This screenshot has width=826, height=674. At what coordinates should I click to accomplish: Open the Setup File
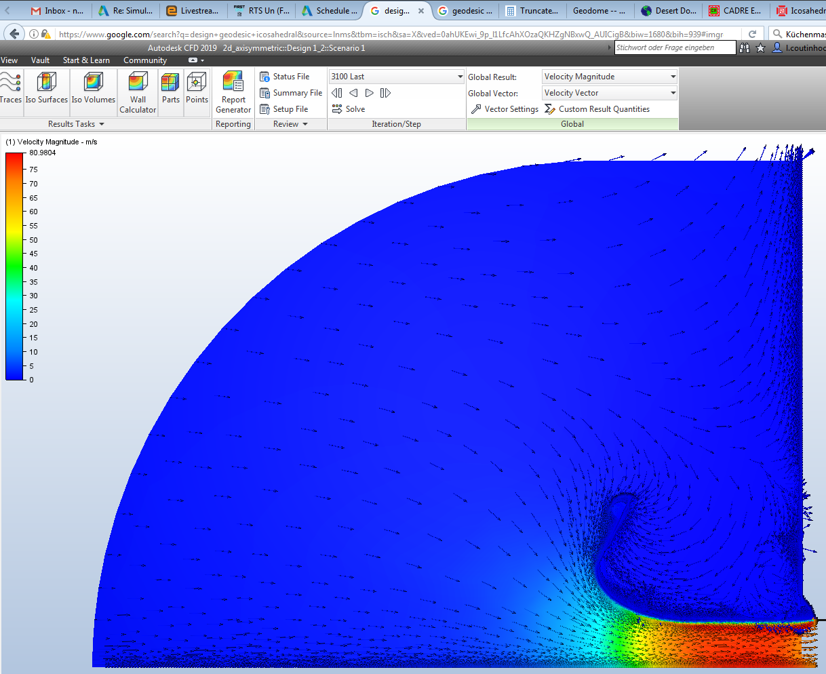[288, 108]
